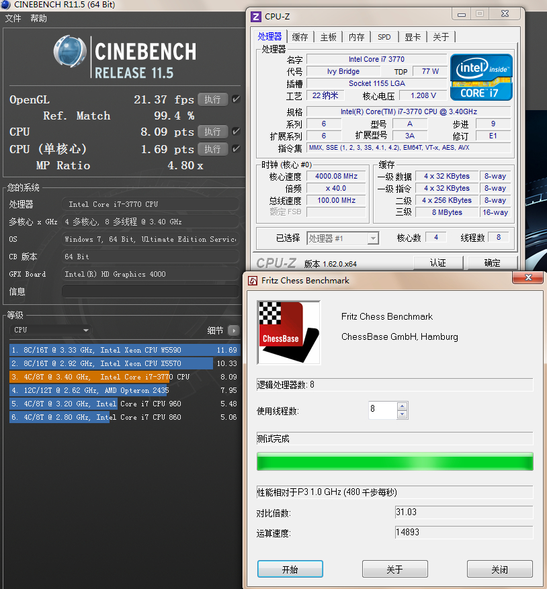The width and height of the screenshot is (547, 589).
Task: Close the Fritz Chess Benchmark window
Action: [528, 277]
